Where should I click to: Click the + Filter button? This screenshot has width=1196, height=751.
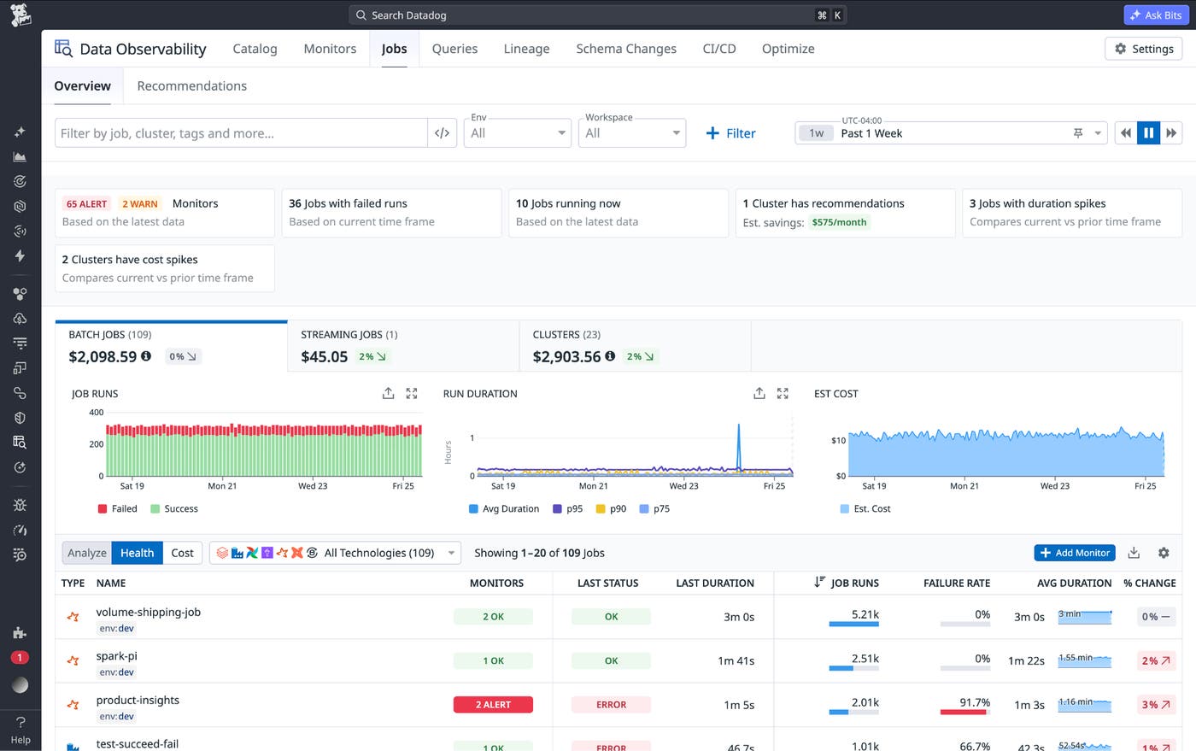point(730,133)
